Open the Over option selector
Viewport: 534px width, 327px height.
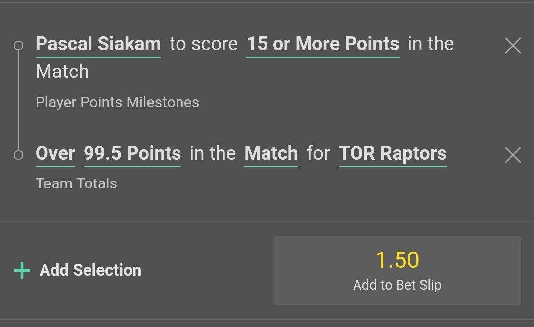55,154
